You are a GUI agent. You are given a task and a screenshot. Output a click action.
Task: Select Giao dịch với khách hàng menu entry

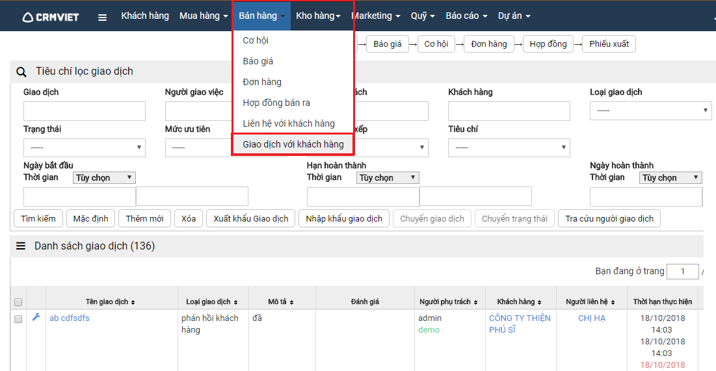coord(293,144)
